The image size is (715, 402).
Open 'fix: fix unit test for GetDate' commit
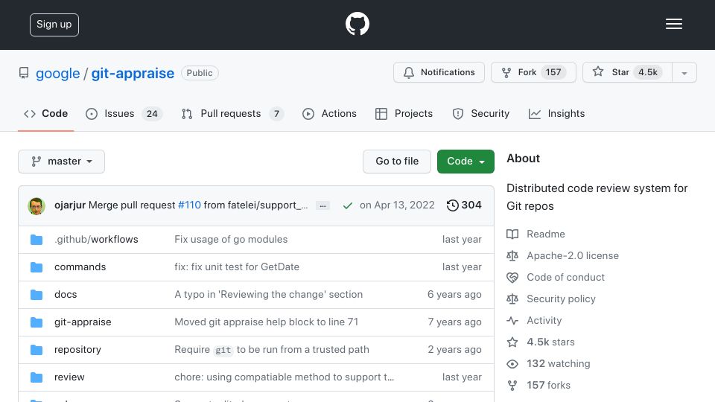coord(237,267)
